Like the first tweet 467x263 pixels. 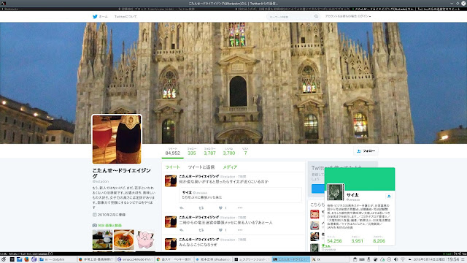coord(220,207)
